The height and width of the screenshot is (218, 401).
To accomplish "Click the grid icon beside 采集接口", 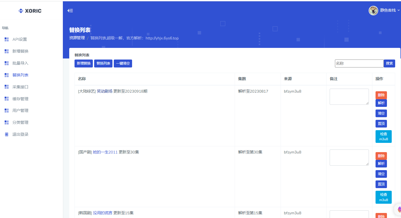I will pyautogui.click(x=7, y=87).
